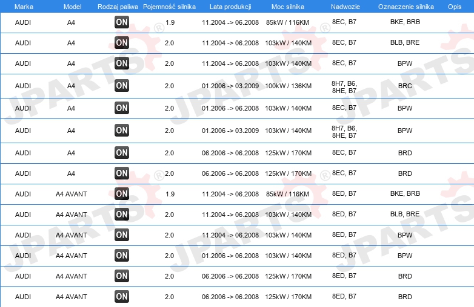Click the Model column header
The height and width of the screenshot is (307, 474).
(73, 7)
